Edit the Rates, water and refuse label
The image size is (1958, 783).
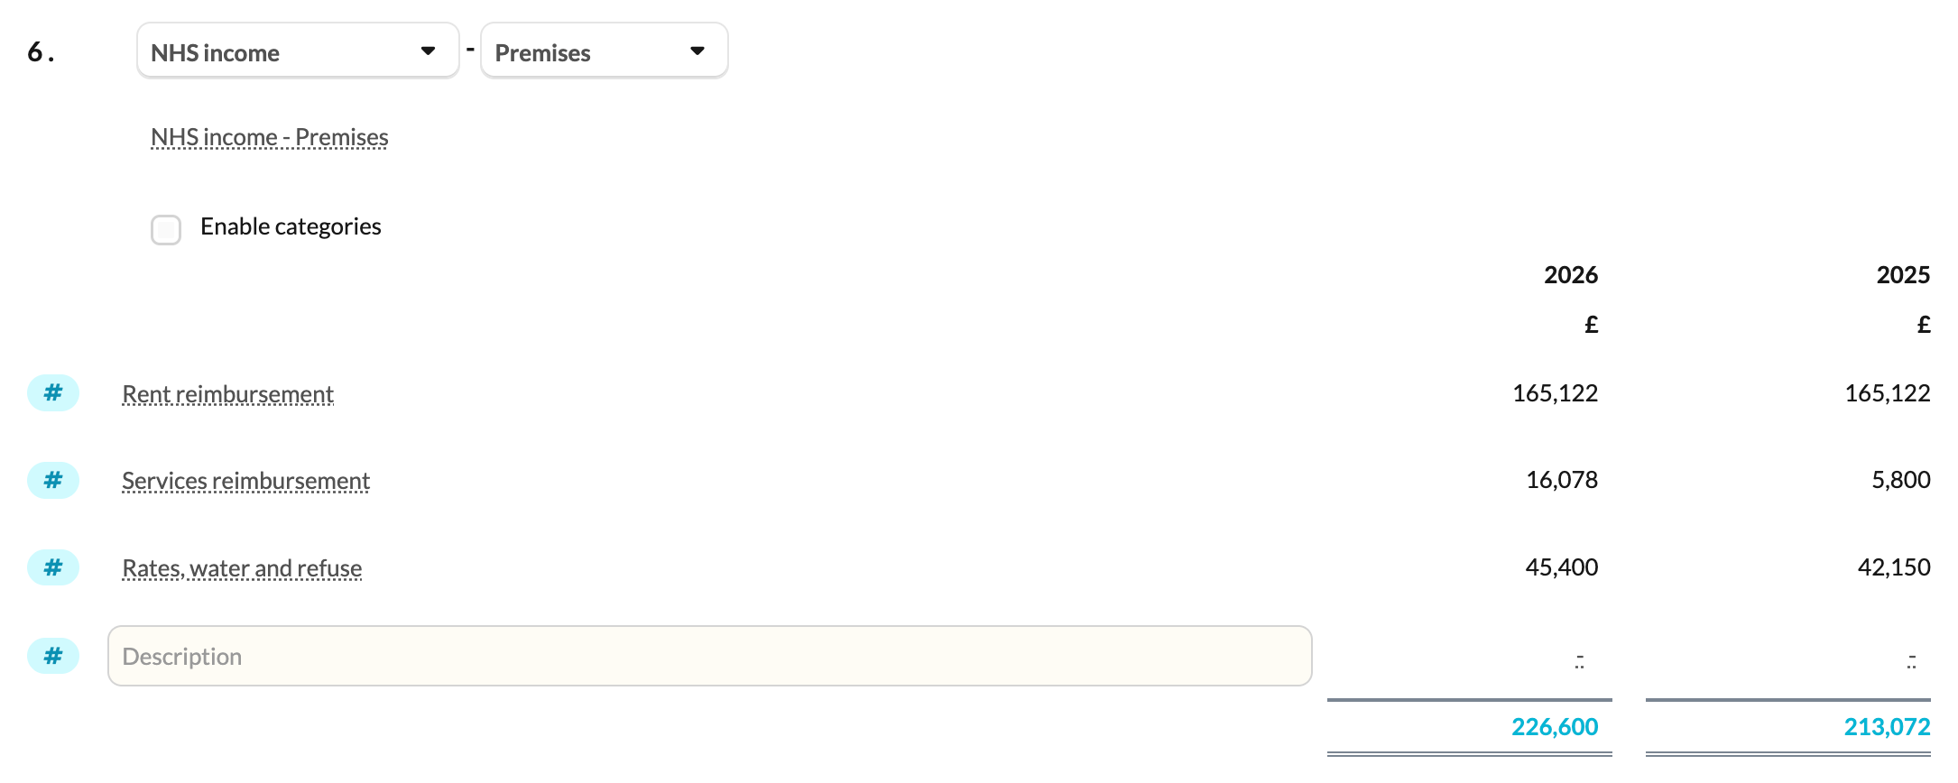242,568
